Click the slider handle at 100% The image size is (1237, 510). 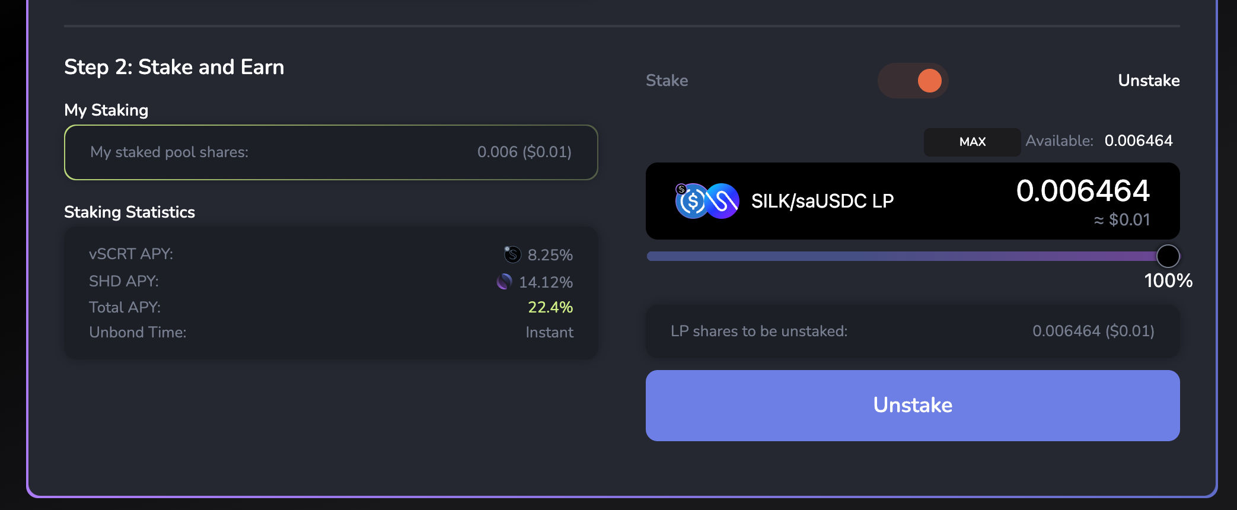pyautogui.click(x=1168, y=256)
